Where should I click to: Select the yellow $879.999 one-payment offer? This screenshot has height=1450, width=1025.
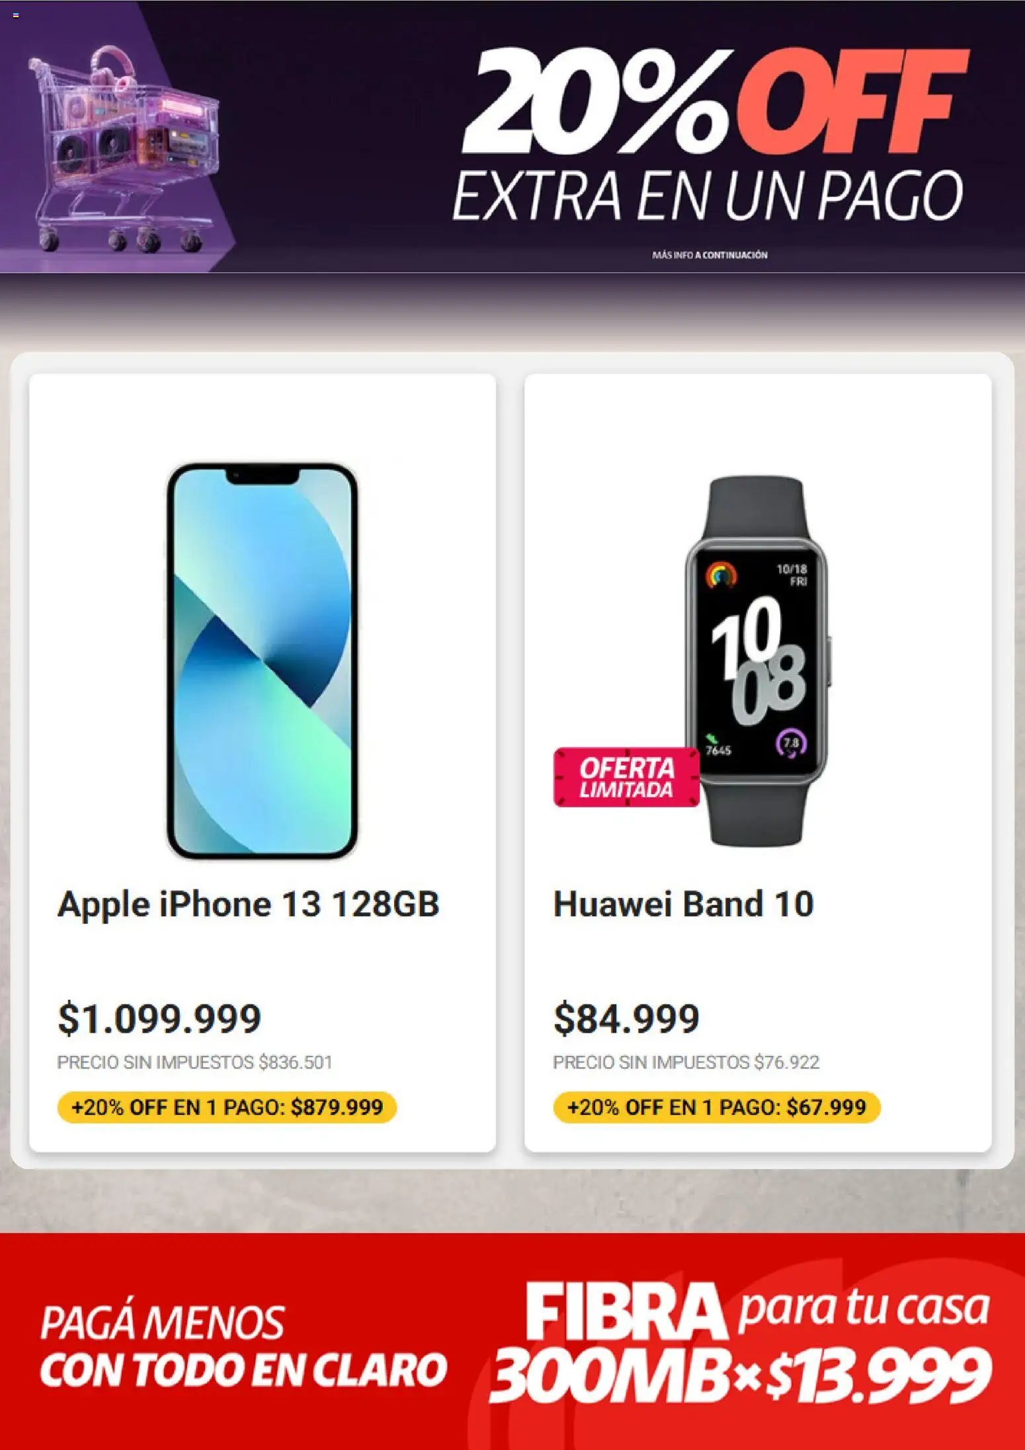point(227,1107)
